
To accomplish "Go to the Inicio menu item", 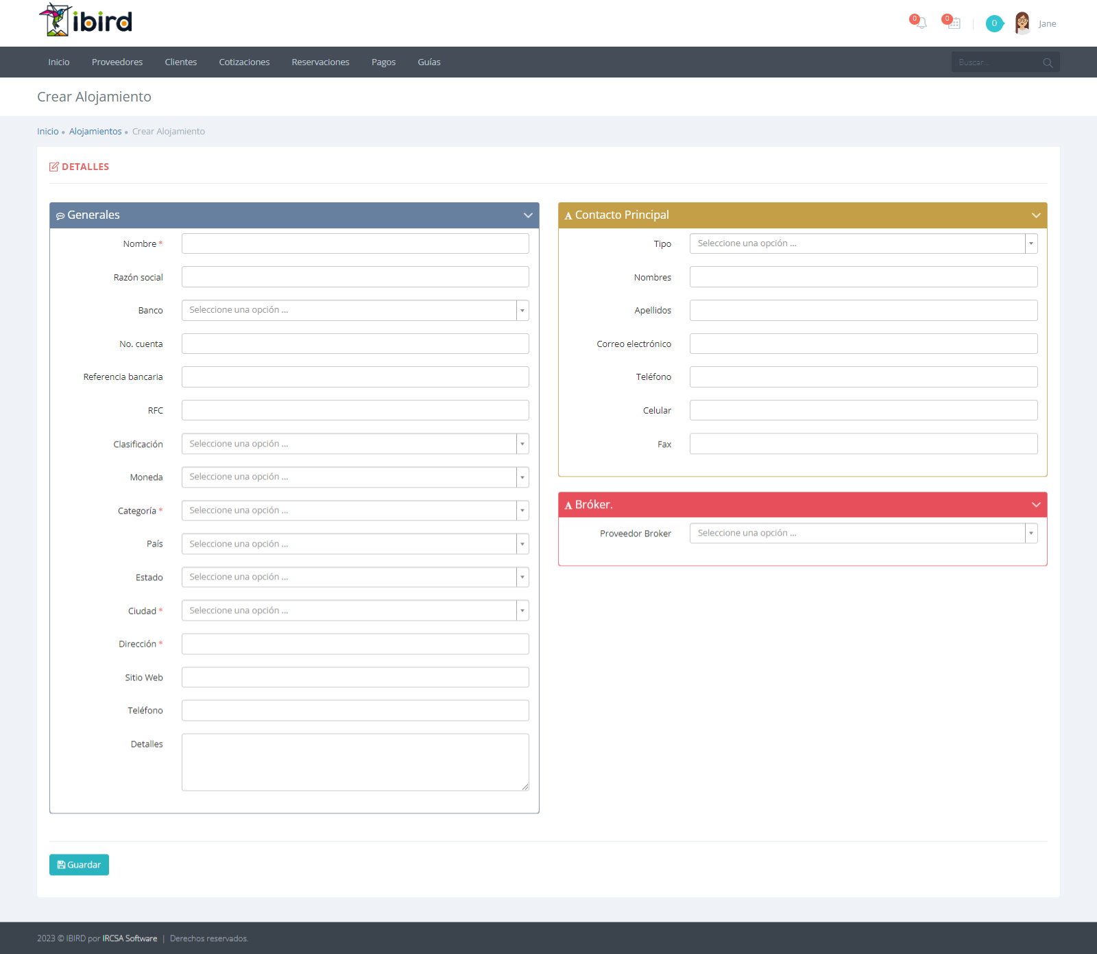I will [59, 62].
